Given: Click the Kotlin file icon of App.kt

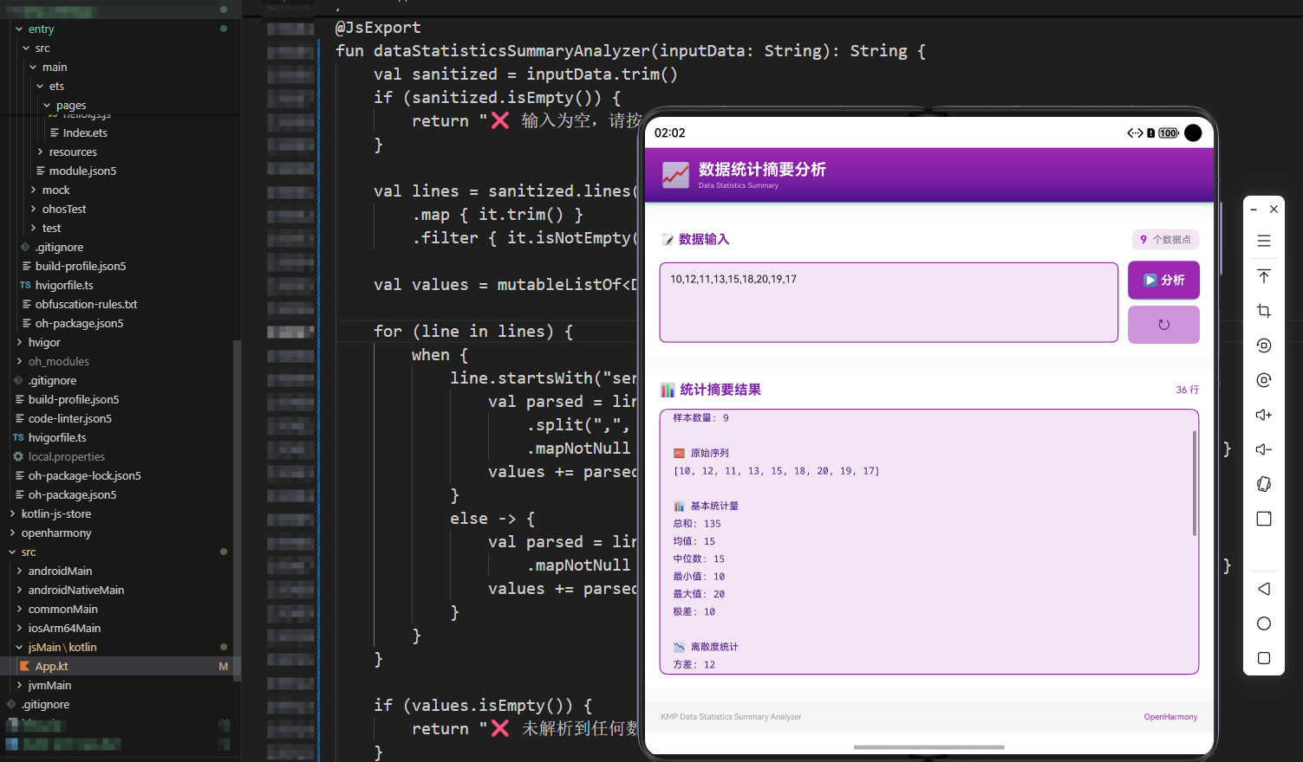Looking at the screenshot, I should click(25, 667).
